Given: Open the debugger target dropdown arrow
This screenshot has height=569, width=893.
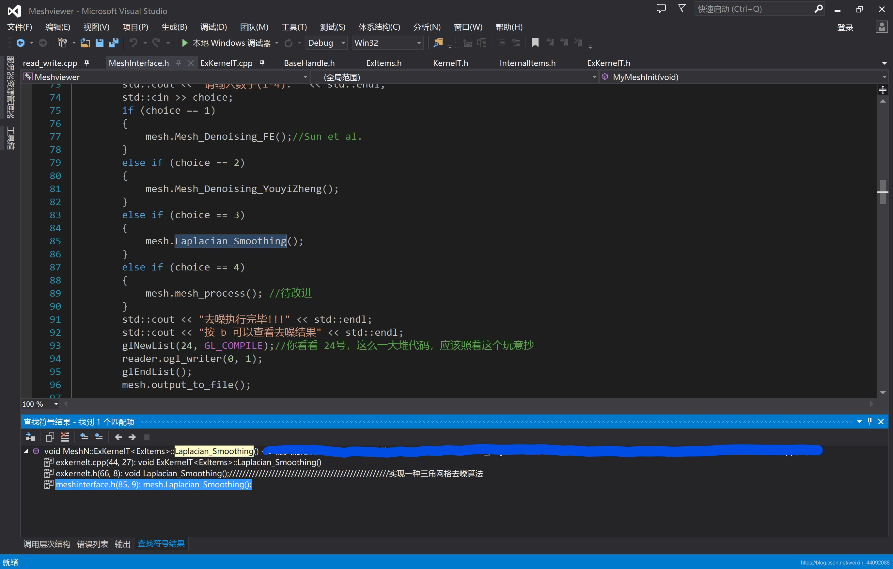Looking at the screenshot, I should (277, 43).
